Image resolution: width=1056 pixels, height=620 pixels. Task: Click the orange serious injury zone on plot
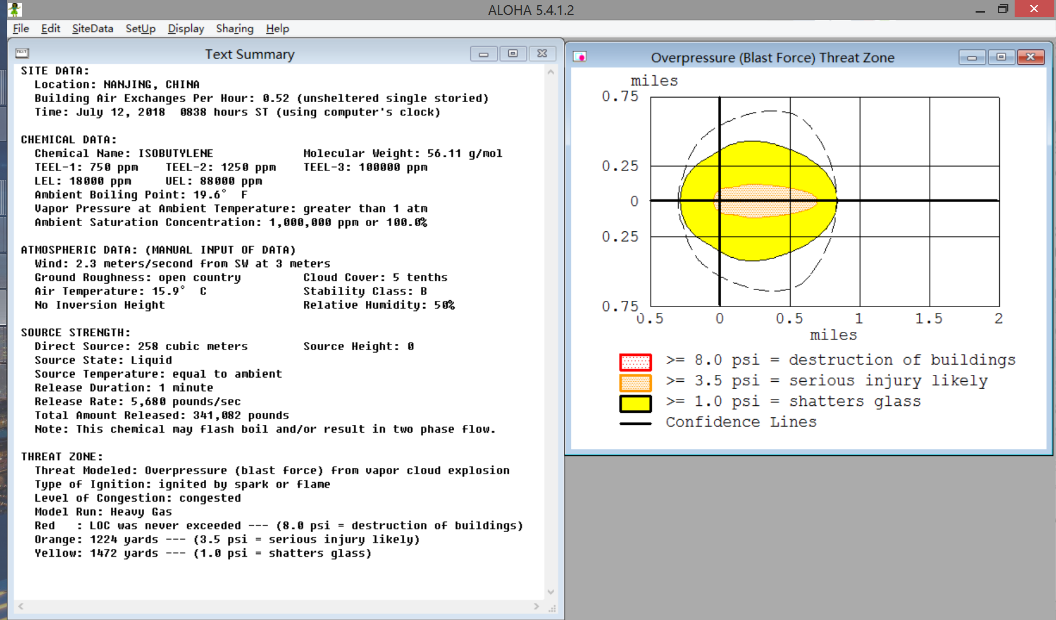765,201
